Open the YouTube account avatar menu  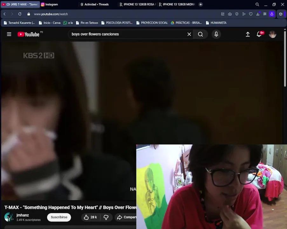(272, 34)
